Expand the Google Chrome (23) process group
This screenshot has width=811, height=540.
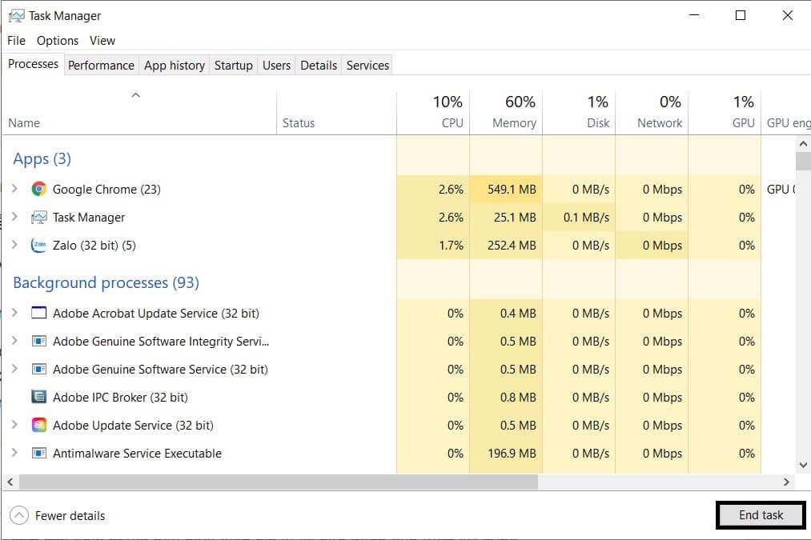pyautogui.click(x=14, y=189)
